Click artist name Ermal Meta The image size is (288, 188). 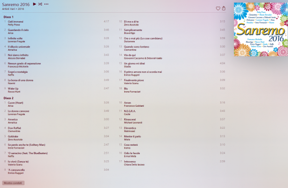click(x=130, y=156)
